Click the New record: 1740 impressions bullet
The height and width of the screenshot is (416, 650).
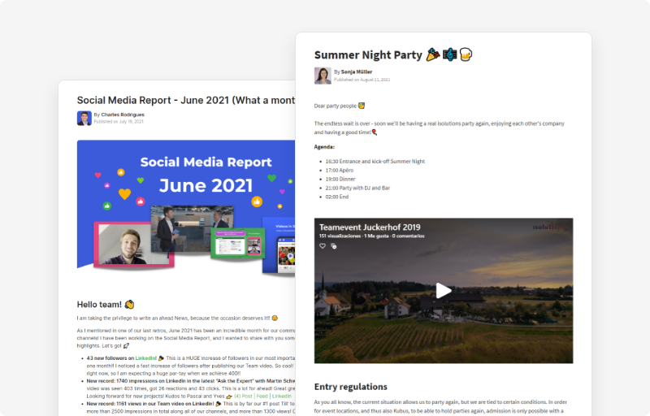coord(191,388)
